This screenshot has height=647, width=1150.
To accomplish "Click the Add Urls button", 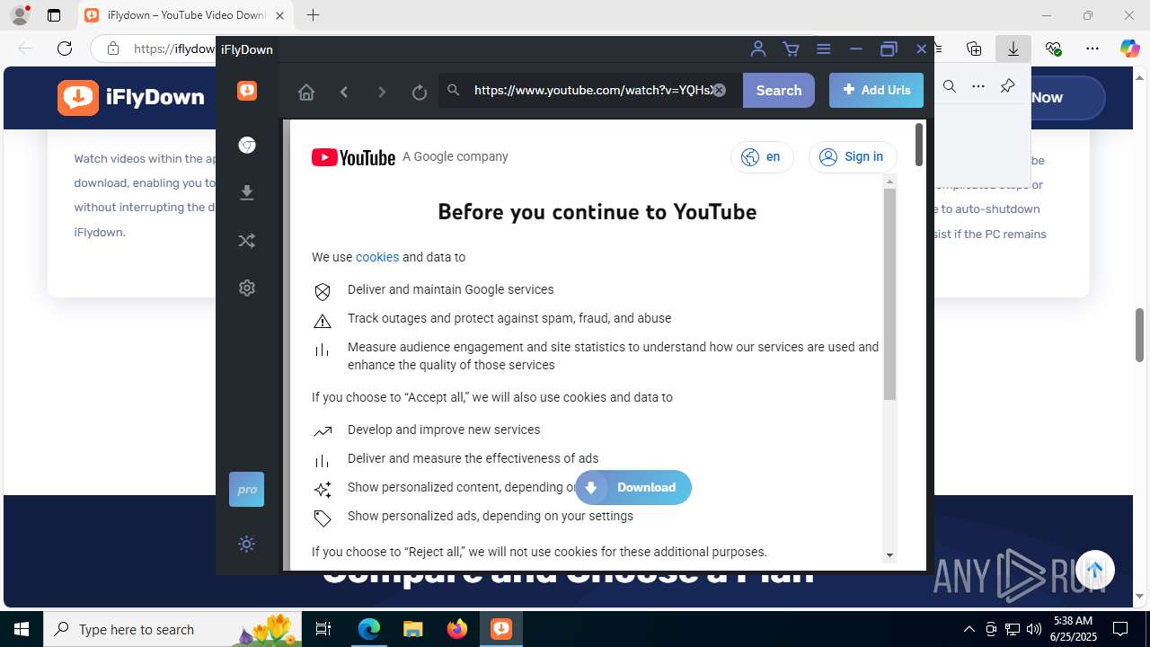I will (x=876, y=90).
